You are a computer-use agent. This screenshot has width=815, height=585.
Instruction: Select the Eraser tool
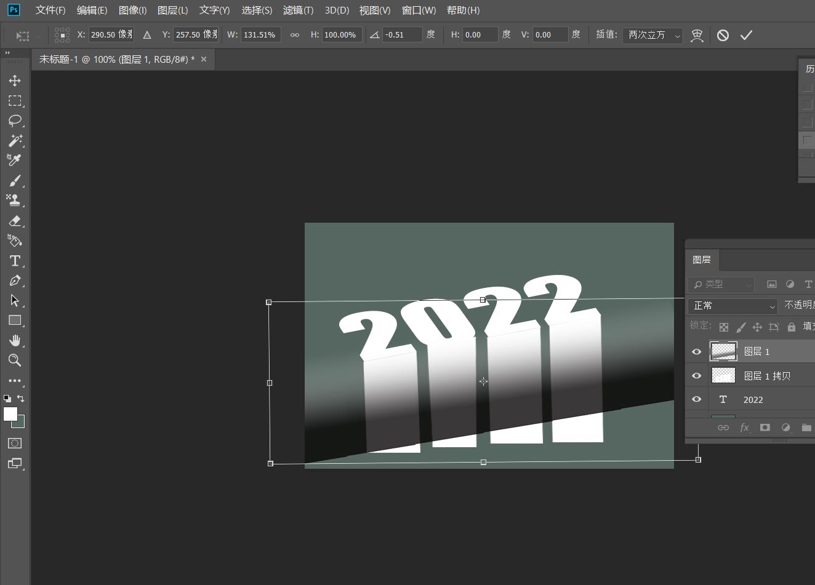pos(15,221)
